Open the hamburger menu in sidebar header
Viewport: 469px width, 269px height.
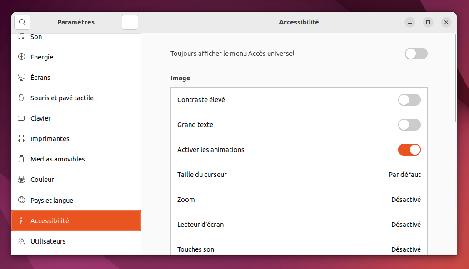click(x=130, y=22)
